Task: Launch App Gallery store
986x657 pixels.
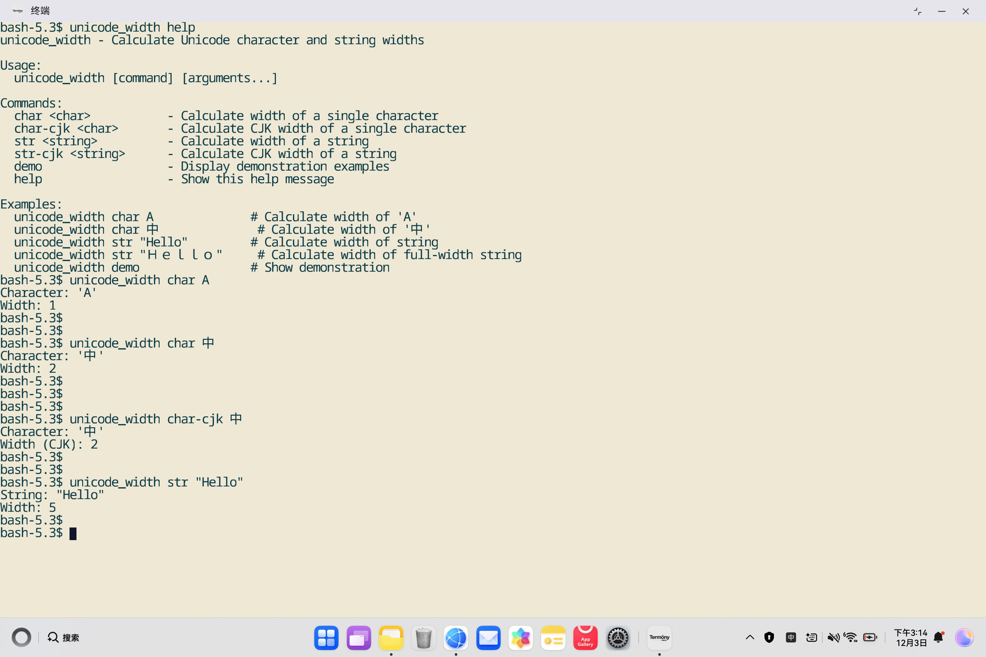Action: pyautogui.click(x=585, y=638)
